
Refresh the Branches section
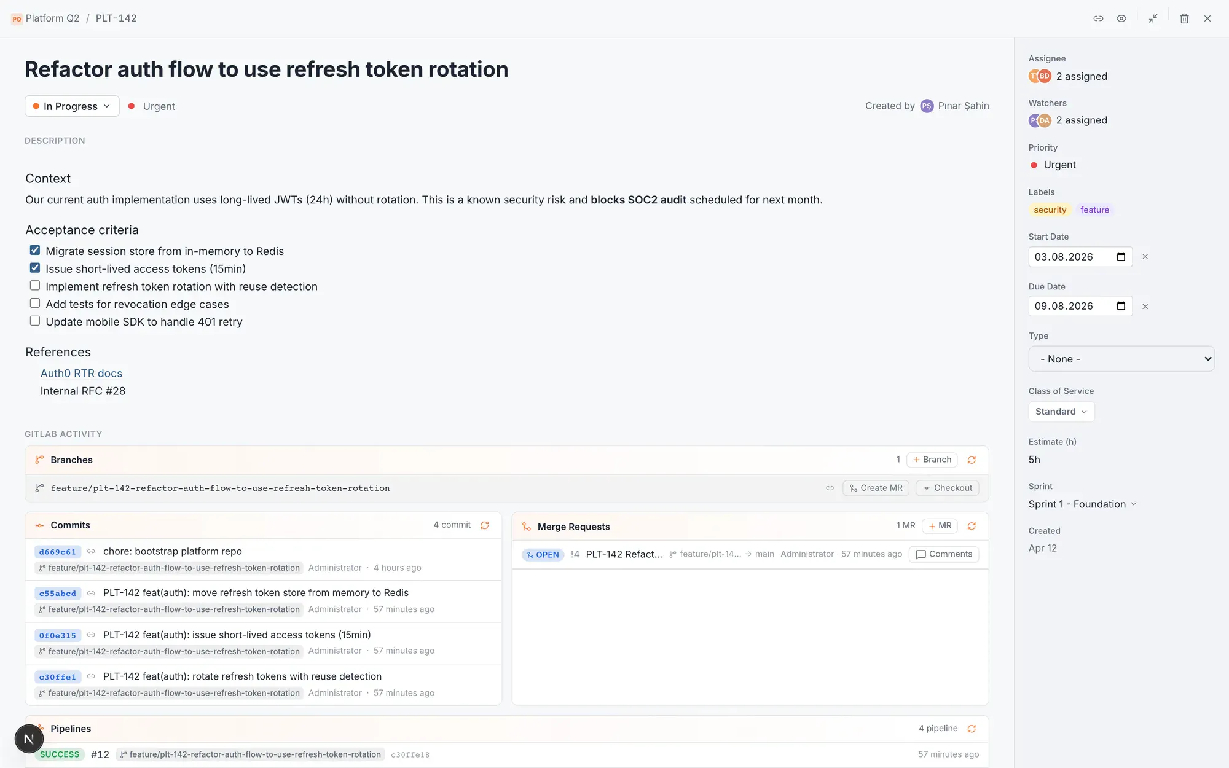pos(972,460)
